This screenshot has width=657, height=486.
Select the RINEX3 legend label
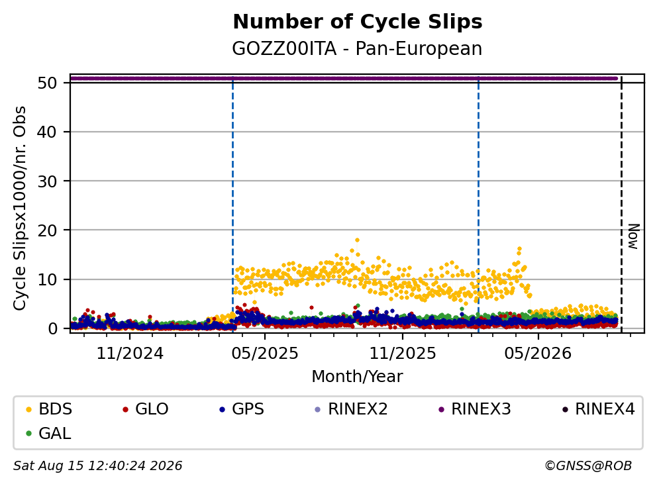coord(481,409)
